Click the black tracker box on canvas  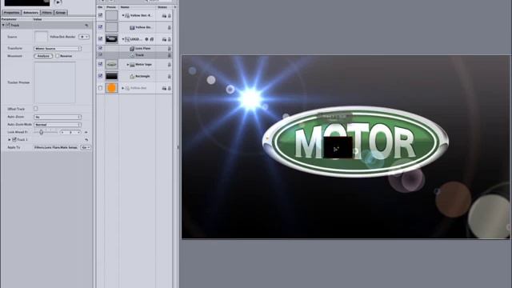(338, 147)
